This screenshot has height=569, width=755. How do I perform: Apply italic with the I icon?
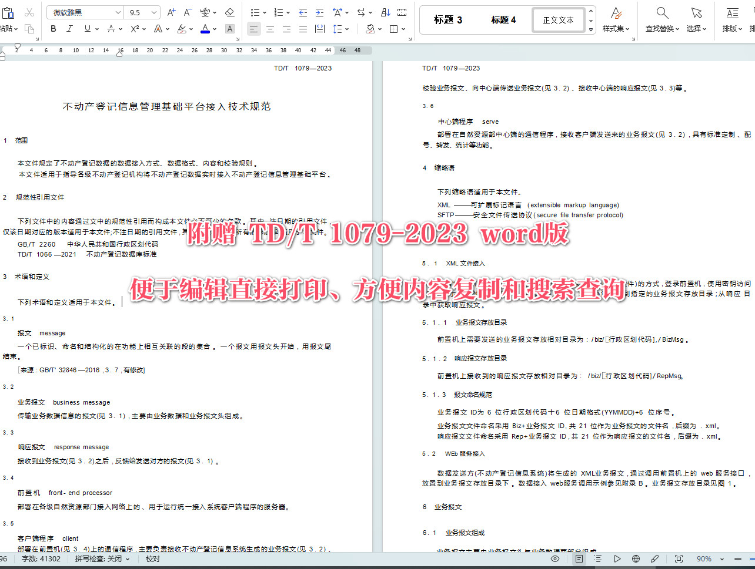(x=71, y=29)
